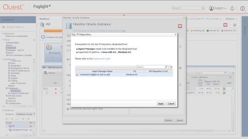Image resolution: width=248 pixels, height=139 pixels.
Task: Click the top header Search field
Action: (186, 8)
